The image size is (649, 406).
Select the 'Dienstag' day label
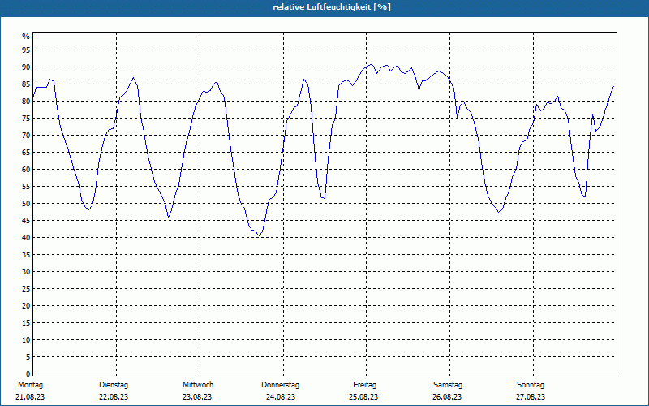point(114,385)
